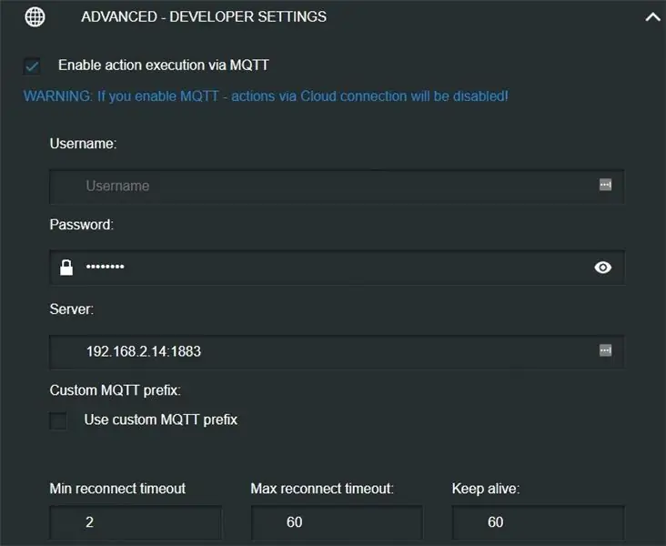Click the Use custom MQTT prefix label
This screenshot has height=546, width=666.
[x=160, y=420]
